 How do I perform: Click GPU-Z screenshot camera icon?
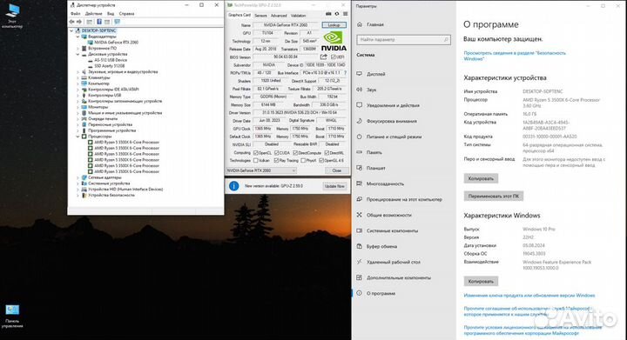point(328,14)
